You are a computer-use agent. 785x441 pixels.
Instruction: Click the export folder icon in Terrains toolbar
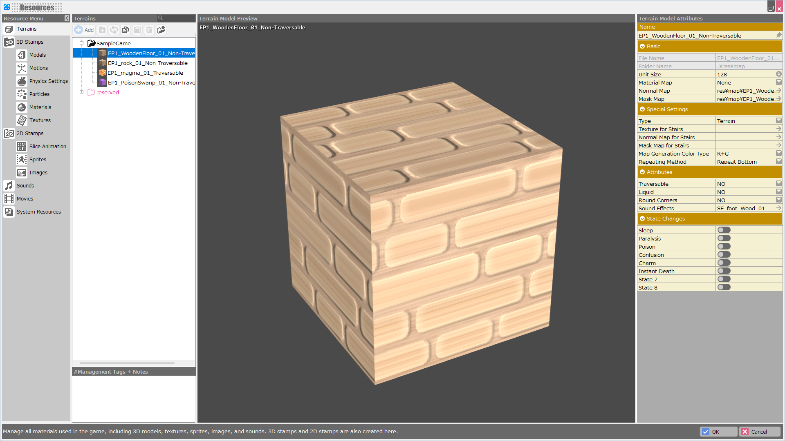click(161, 30)
